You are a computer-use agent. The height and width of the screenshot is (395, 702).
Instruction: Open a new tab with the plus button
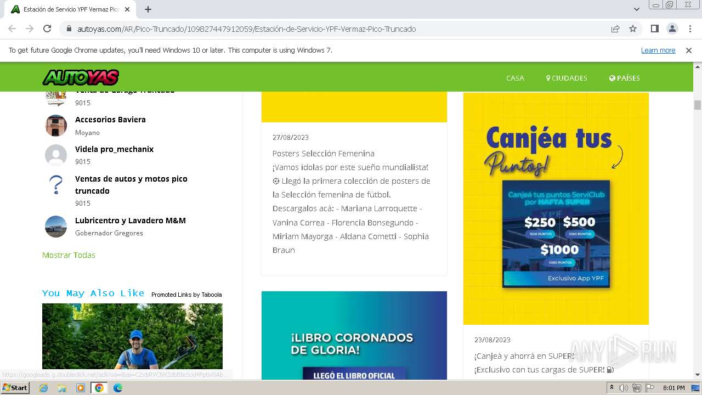tap(148, 9)
